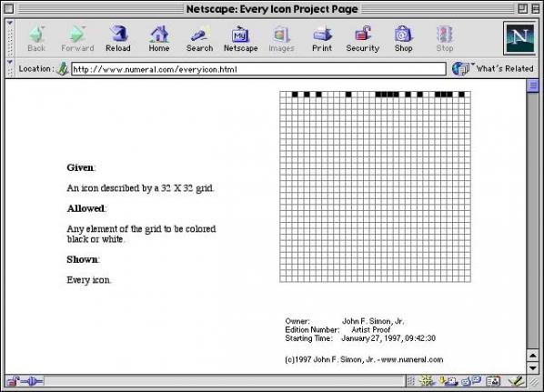Print the page with the Print button
The height and width of the screenshot is (392, 544).
click(x=322, y=39)
